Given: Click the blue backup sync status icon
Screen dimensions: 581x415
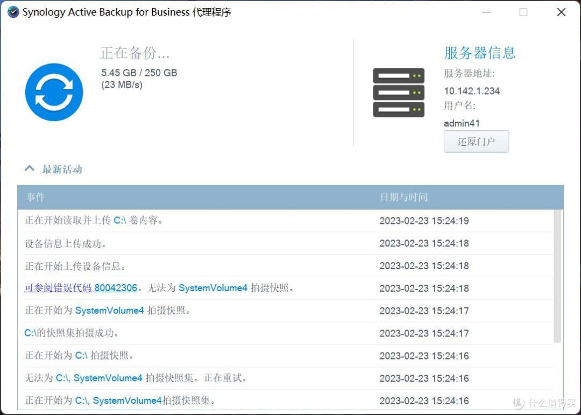Looking at the screenshot, I should pos(54,92).
